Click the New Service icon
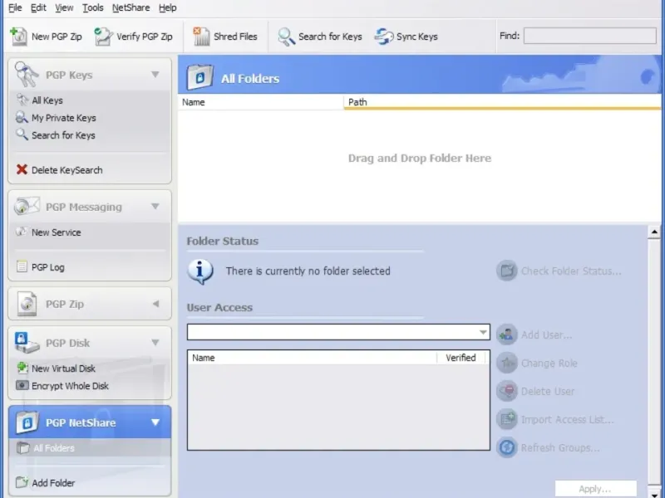The width and height of the screenshot is (665, 498). 22,232
